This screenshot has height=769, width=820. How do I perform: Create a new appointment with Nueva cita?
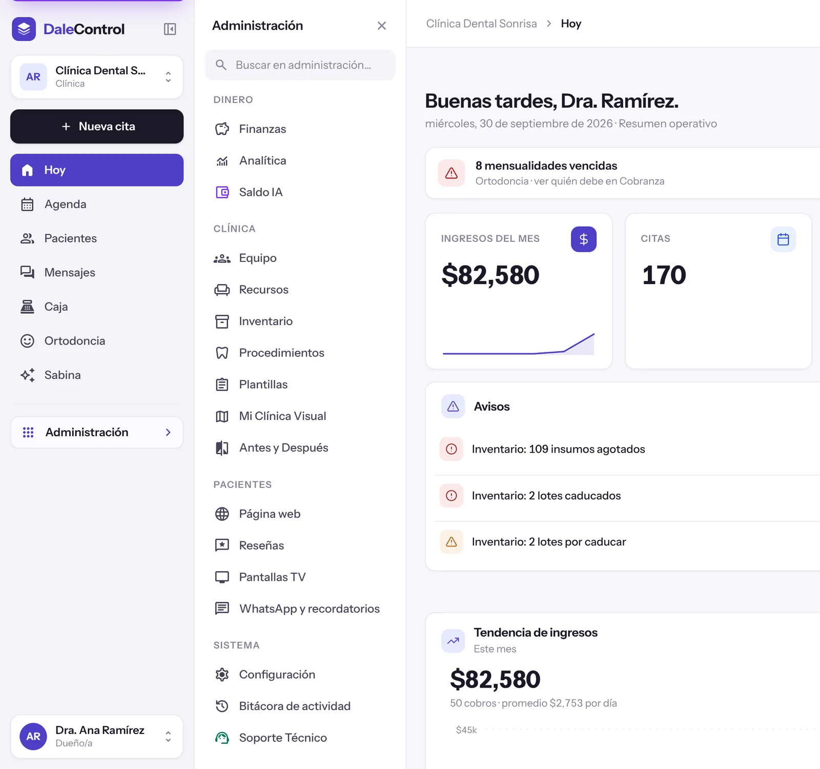(97, 127)
